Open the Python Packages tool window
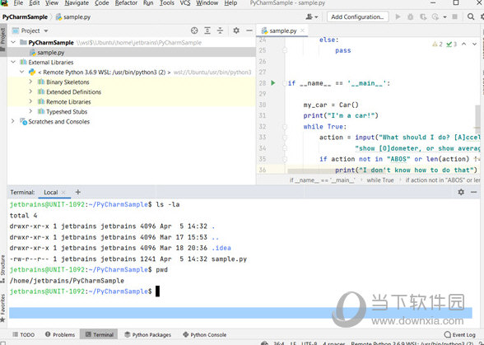Image resolution: width=484 pixels, height=345 pixels. [x=147, y=334]
